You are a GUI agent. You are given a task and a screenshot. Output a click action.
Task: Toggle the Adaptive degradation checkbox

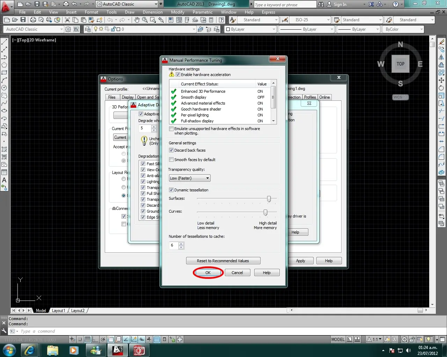[141, 114]
